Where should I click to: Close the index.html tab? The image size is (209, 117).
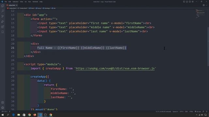(x=17, y=5)
